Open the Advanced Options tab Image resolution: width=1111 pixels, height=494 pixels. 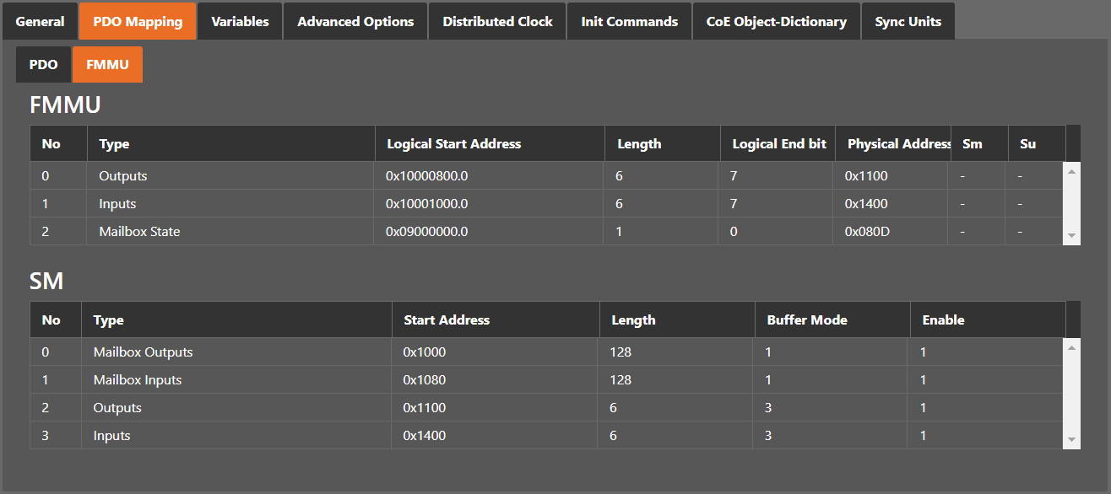click(x=355, y=22)
